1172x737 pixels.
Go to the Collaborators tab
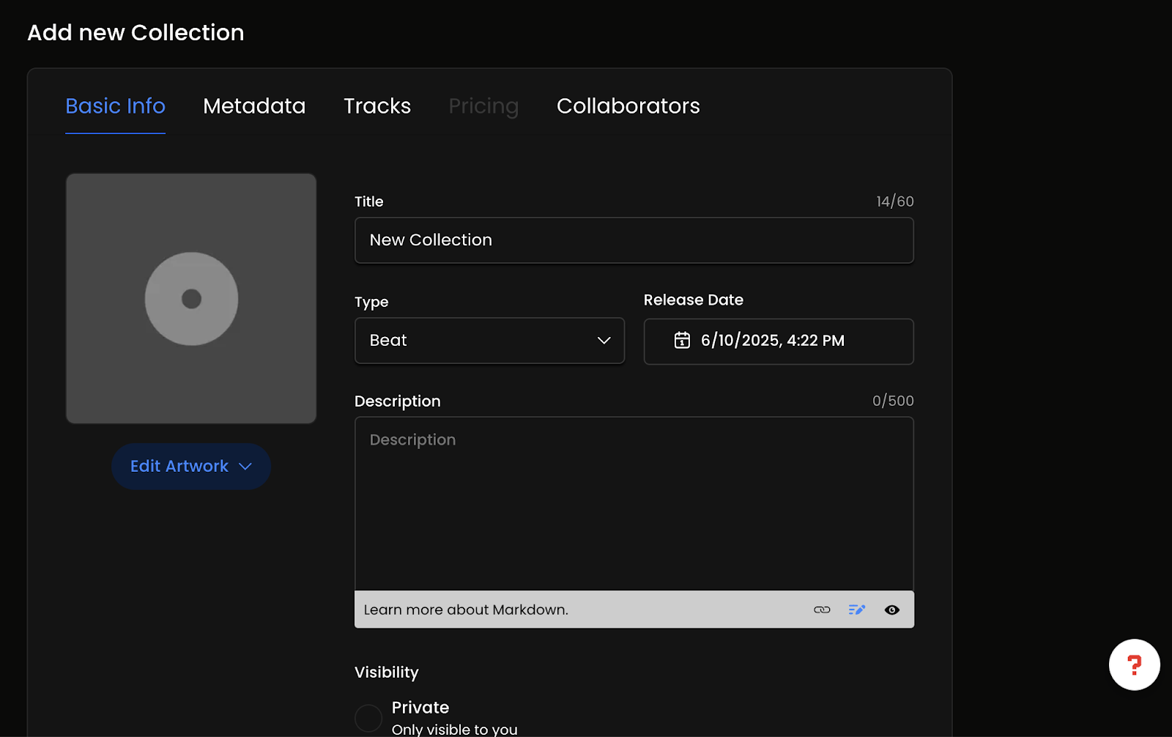click(x=628, y=106)
